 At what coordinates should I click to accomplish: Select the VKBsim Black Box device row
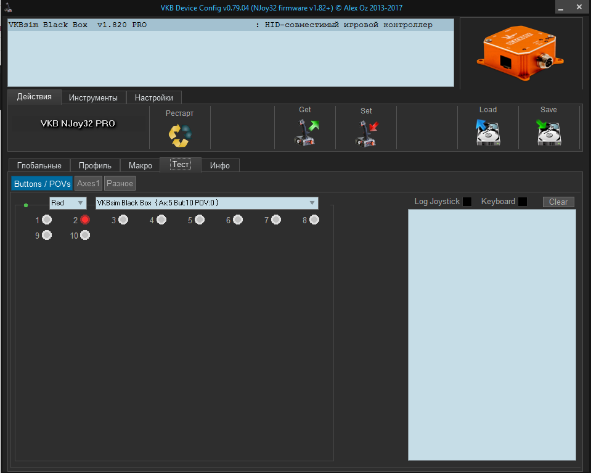tap(230, 25)
